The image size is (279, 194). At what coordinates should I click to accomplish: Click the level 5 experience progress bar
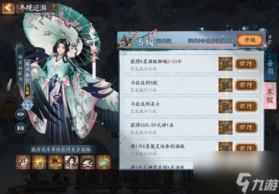(196, 45)
